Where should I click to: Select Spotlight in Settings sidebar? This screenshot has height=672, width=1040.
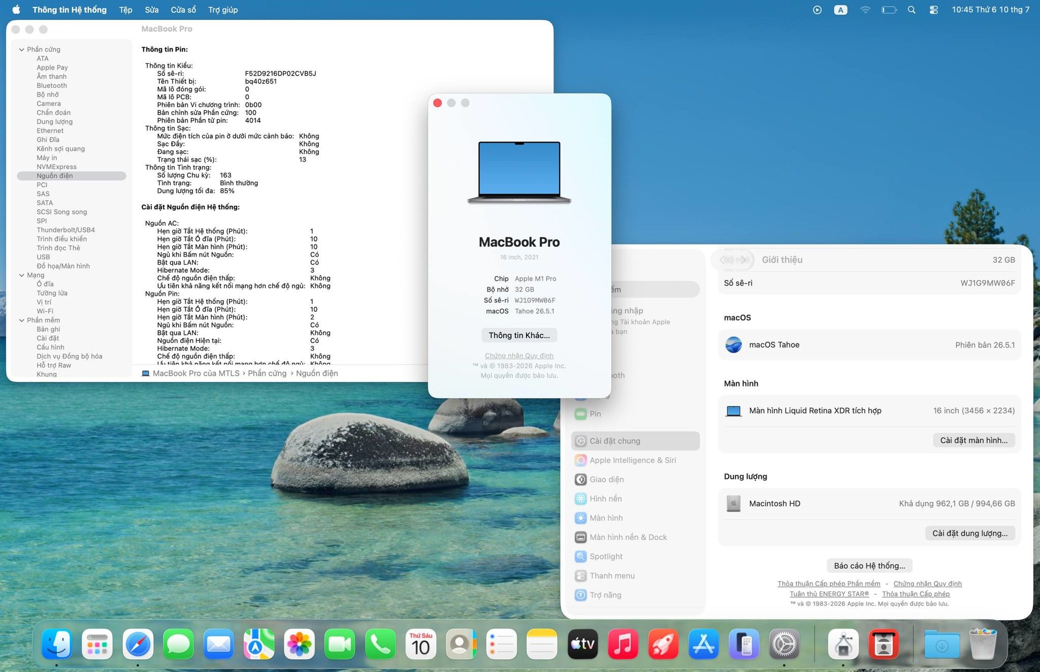click(635, 557)
